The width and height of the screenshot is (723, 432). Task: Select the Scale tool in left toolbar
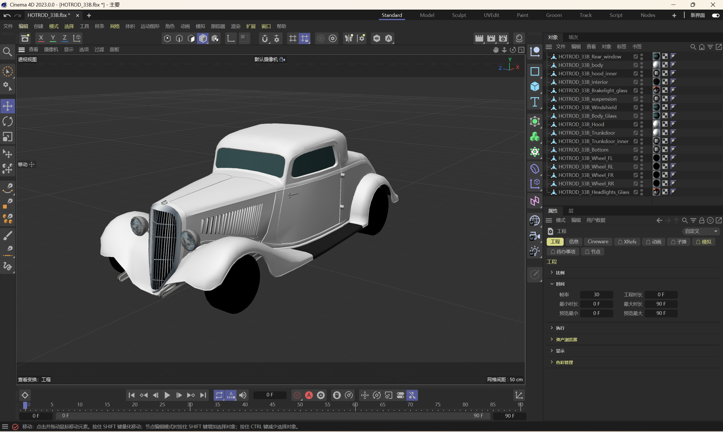coord(8,137)
